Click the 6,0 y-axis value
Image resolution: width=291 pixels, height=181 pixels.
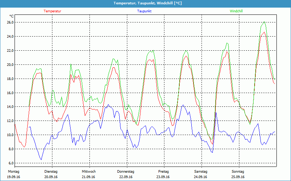click(11, 163)
